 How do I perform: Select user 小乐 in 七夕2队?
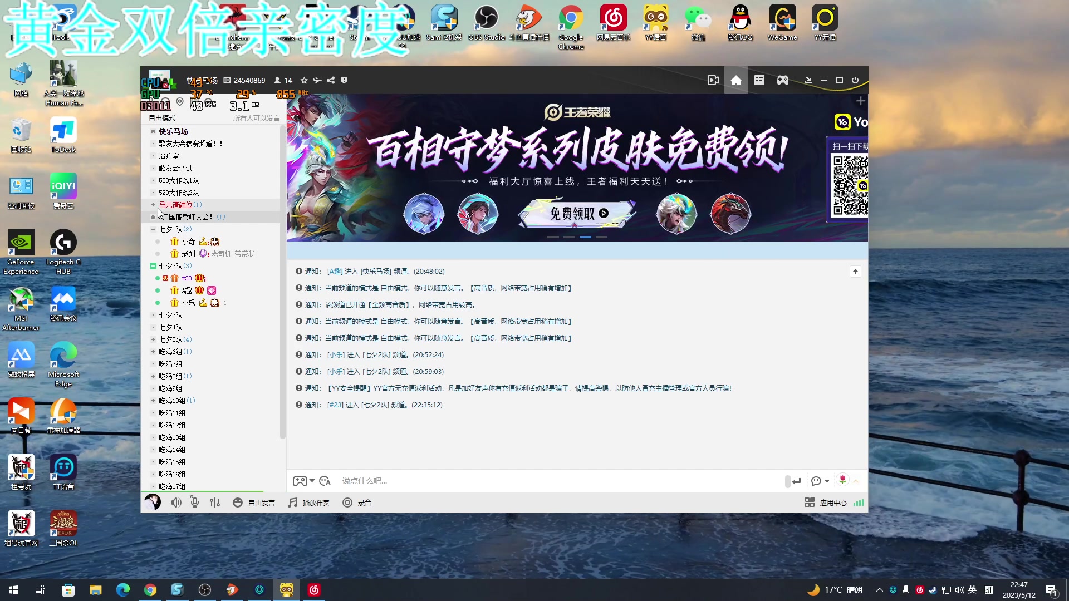[188, 303]
